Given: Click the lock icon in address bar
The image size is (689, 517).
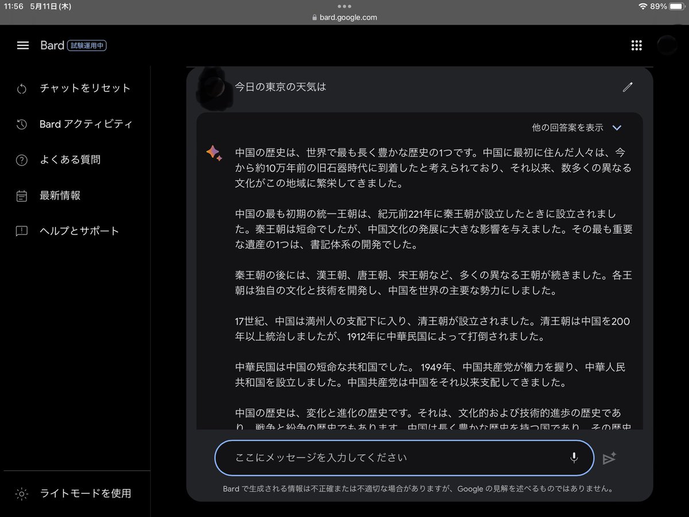Looking at the screenshot, I should point(314,17).
